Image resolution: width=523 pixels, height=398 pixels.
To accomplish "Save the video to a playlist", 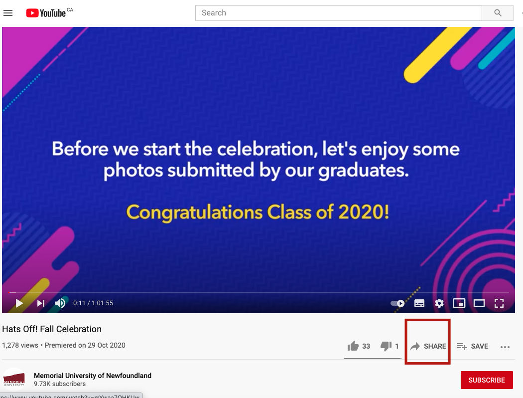I will tap(473, 346).
